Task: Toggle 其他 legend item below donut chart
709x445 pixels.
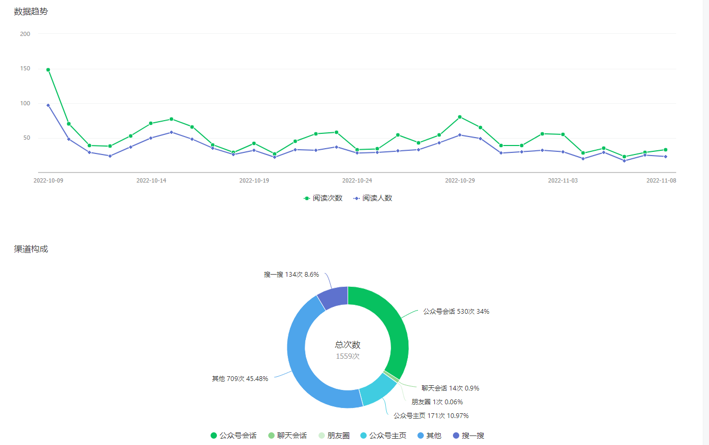Action: pyautogui.click(x=429, y=435)
